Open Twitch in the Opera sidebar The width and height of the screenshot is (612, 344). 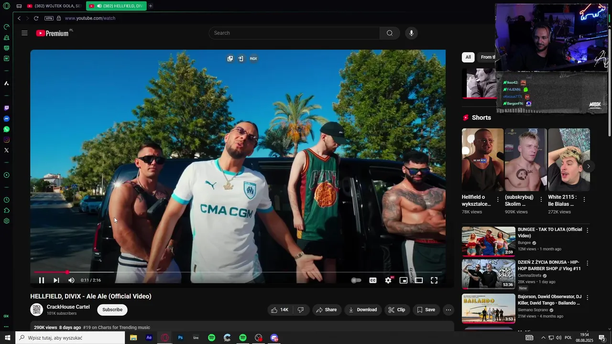[x=6, y=108]
